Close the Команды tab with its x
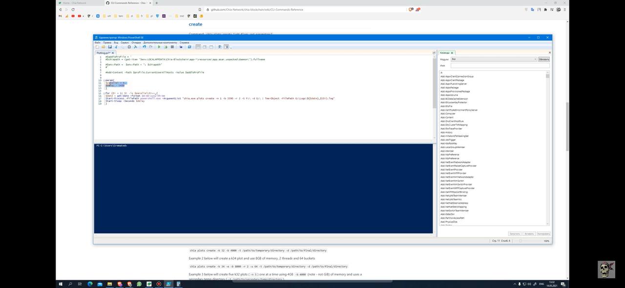 tap(452, 53)
